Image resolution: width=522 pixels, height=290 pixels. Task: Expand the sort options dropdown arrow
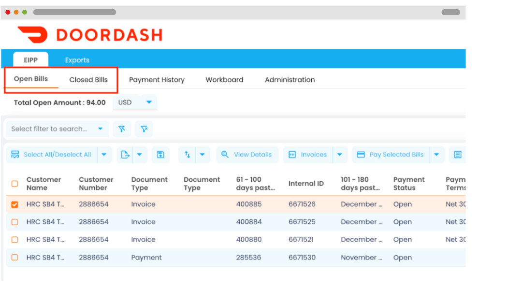[x=203, y=155]
